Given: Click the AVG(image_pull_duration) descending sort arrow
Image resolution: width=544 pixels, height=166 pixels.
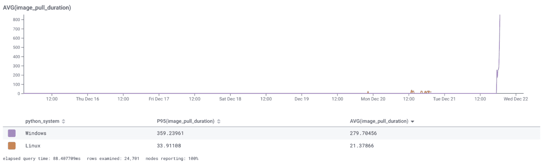Looking at the screenshot, I should point(412,121).
